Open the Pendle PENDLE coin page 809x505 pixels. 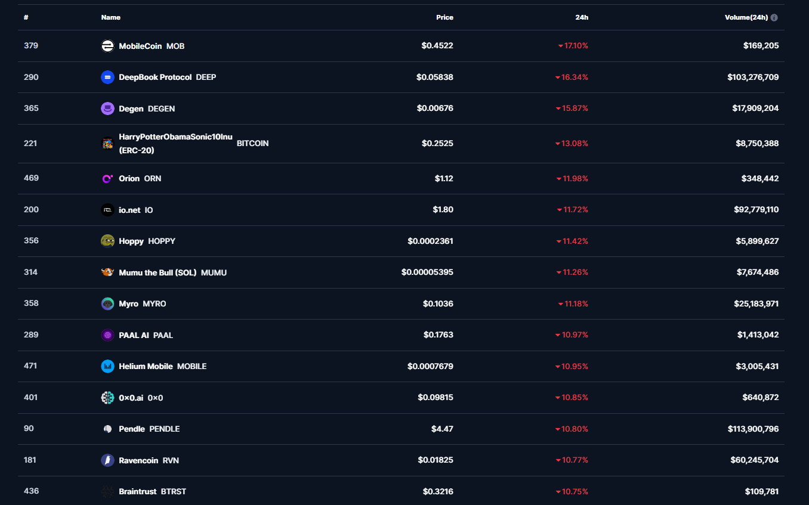149,429
